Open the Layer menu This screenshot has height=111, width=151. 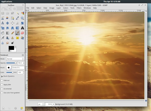click(59, 8)
